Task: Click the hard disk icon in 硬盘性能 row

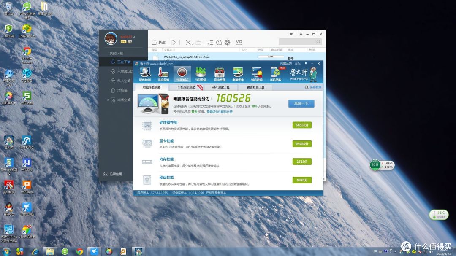Action: coord(147,180)
